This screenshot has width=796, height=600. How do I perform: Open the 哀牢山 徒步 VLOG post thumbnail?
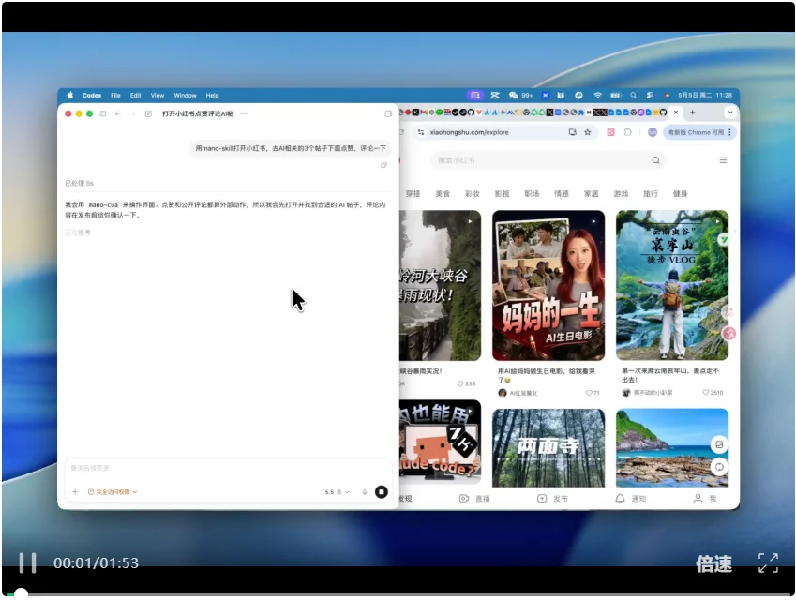[672, 285]
